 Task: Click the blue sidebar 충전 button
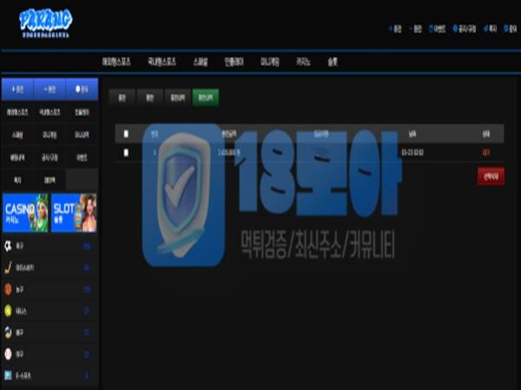point(17,89)
